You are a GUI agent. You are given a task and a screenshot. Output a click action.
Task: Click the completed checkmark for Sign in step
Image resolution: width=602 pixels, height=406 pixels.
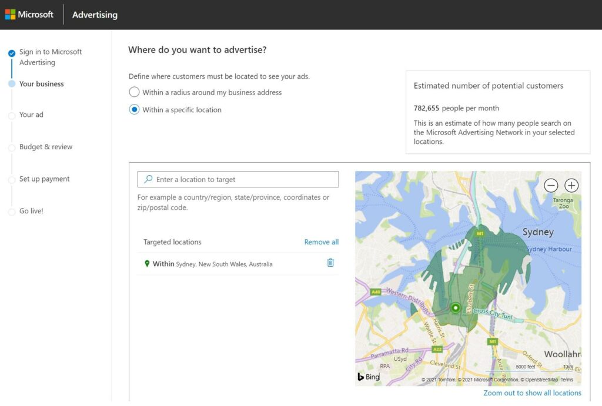click(12, 52)
